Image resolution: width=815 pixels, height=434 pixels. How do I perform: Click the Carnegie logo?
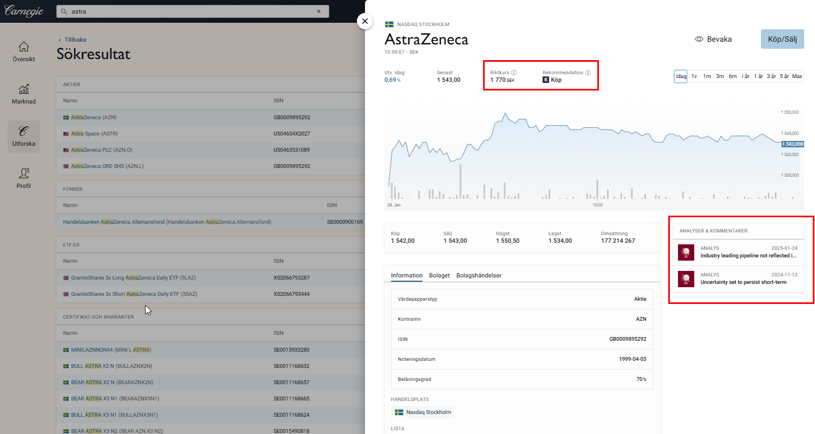[24, 11]
